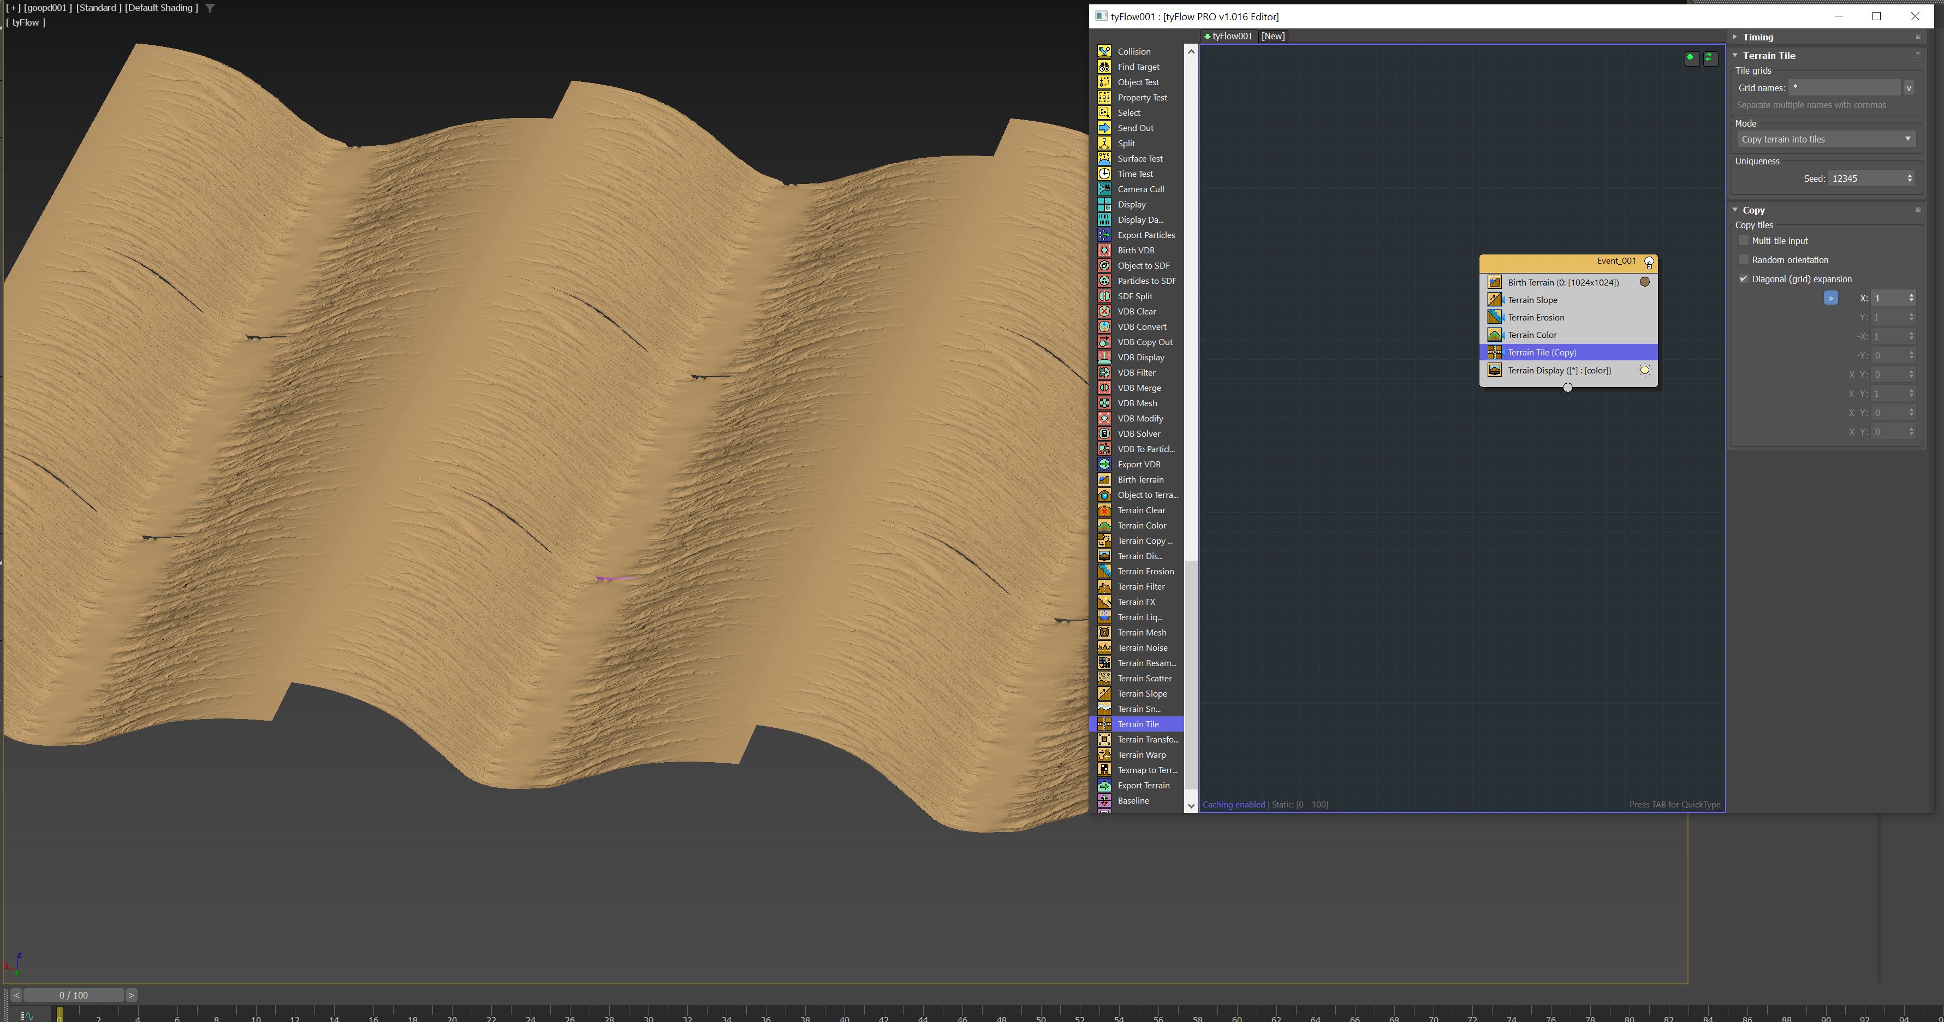Click the Birth Terrain operator icon in event
1944x1022 pixels.
coord(1494,282)
